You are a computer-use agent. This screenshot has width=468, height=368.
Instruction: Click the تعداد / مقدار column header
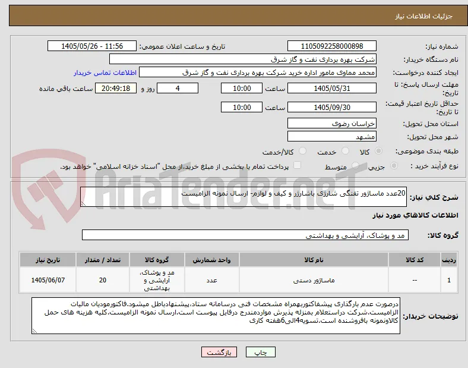click(103, 260)
